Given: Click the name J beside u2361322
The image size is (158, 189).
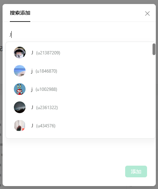Looking at the screenshot, I should pyautogui.click(x=32, y=107).
